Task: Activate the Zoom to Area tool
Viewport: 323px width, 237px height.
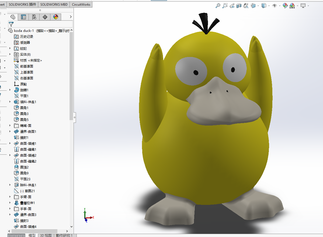Action: click(225, 6)
